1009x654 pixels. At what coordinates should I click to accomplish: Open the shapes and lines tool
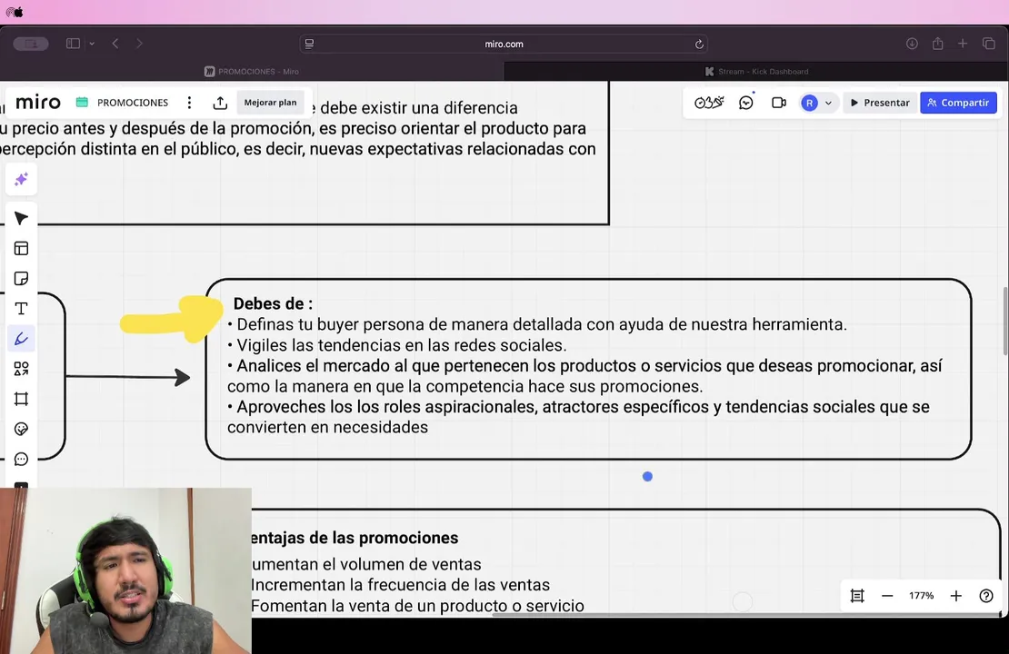click(x=21, y=369)
